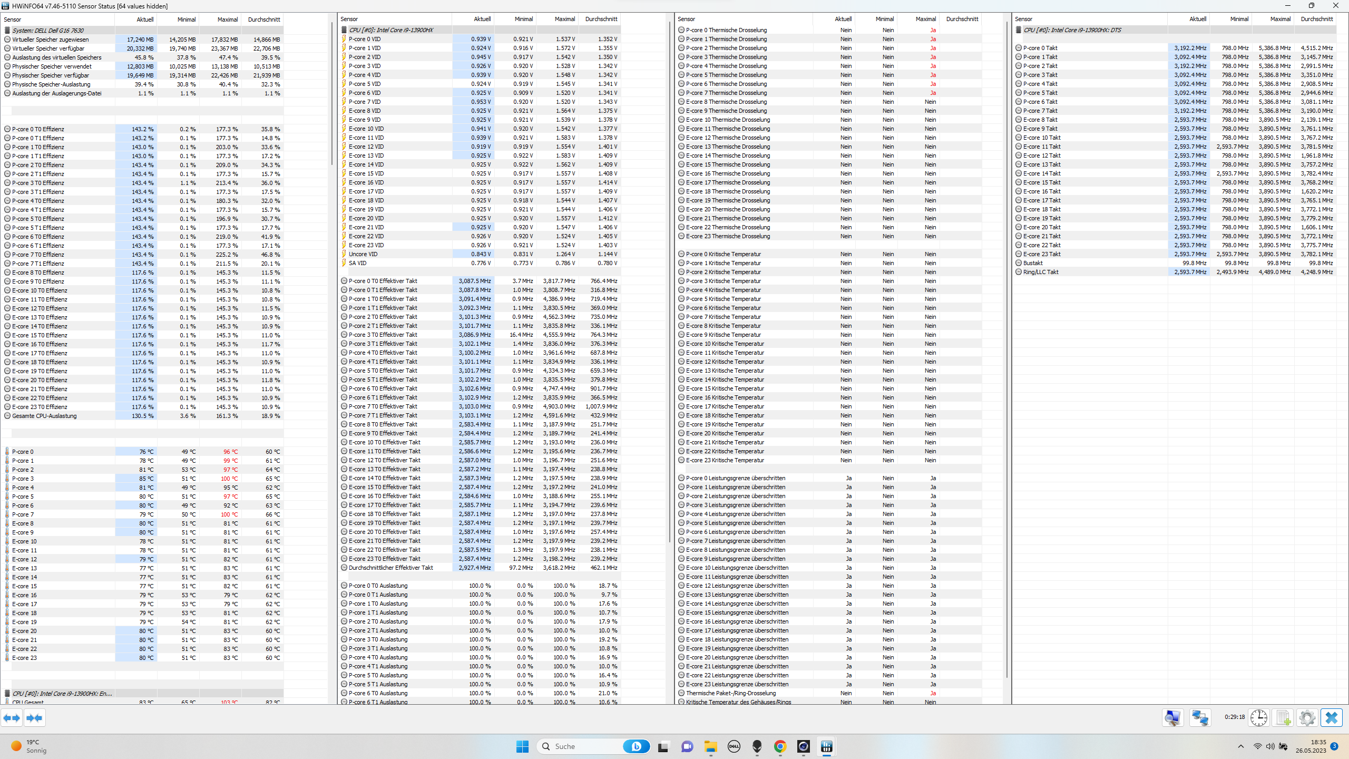
Task: Click the shrink columns arrows icon
Action: coord(34,718)
